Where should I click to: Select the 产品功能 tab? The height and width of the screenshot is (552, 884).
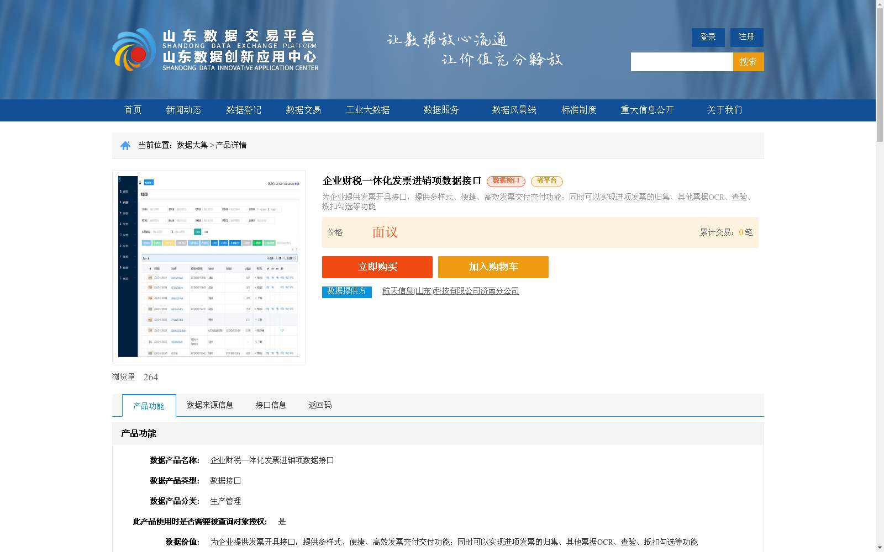(149, 406)
